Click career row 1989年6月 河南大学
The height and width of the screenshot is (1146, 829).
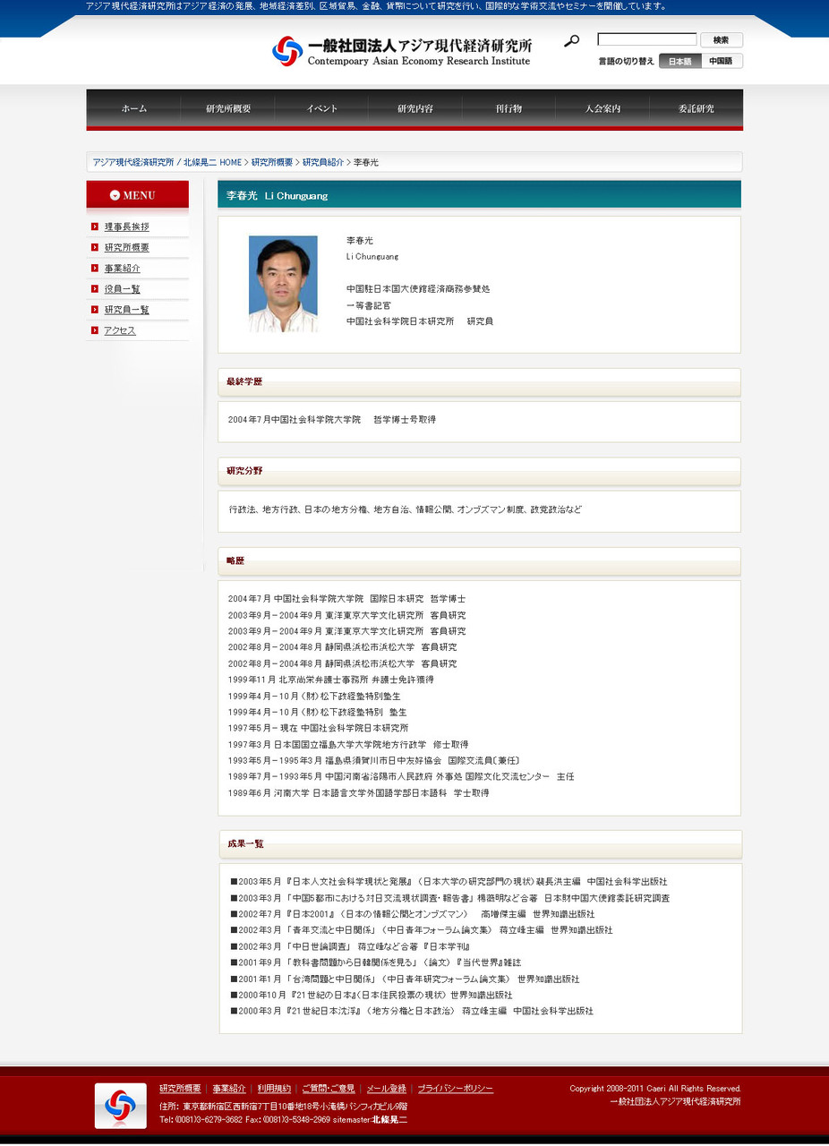point(358,793)
